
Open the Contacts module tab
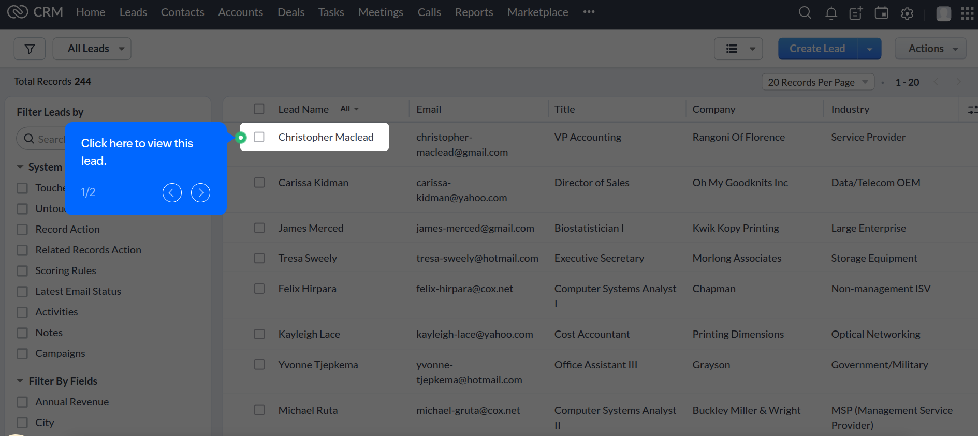182,12
